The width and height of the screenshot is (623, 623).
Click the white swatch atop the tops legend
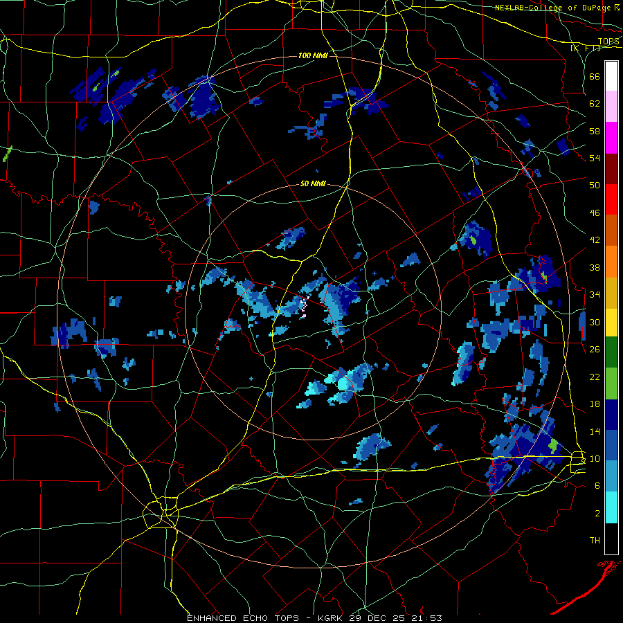coord(611,76)
